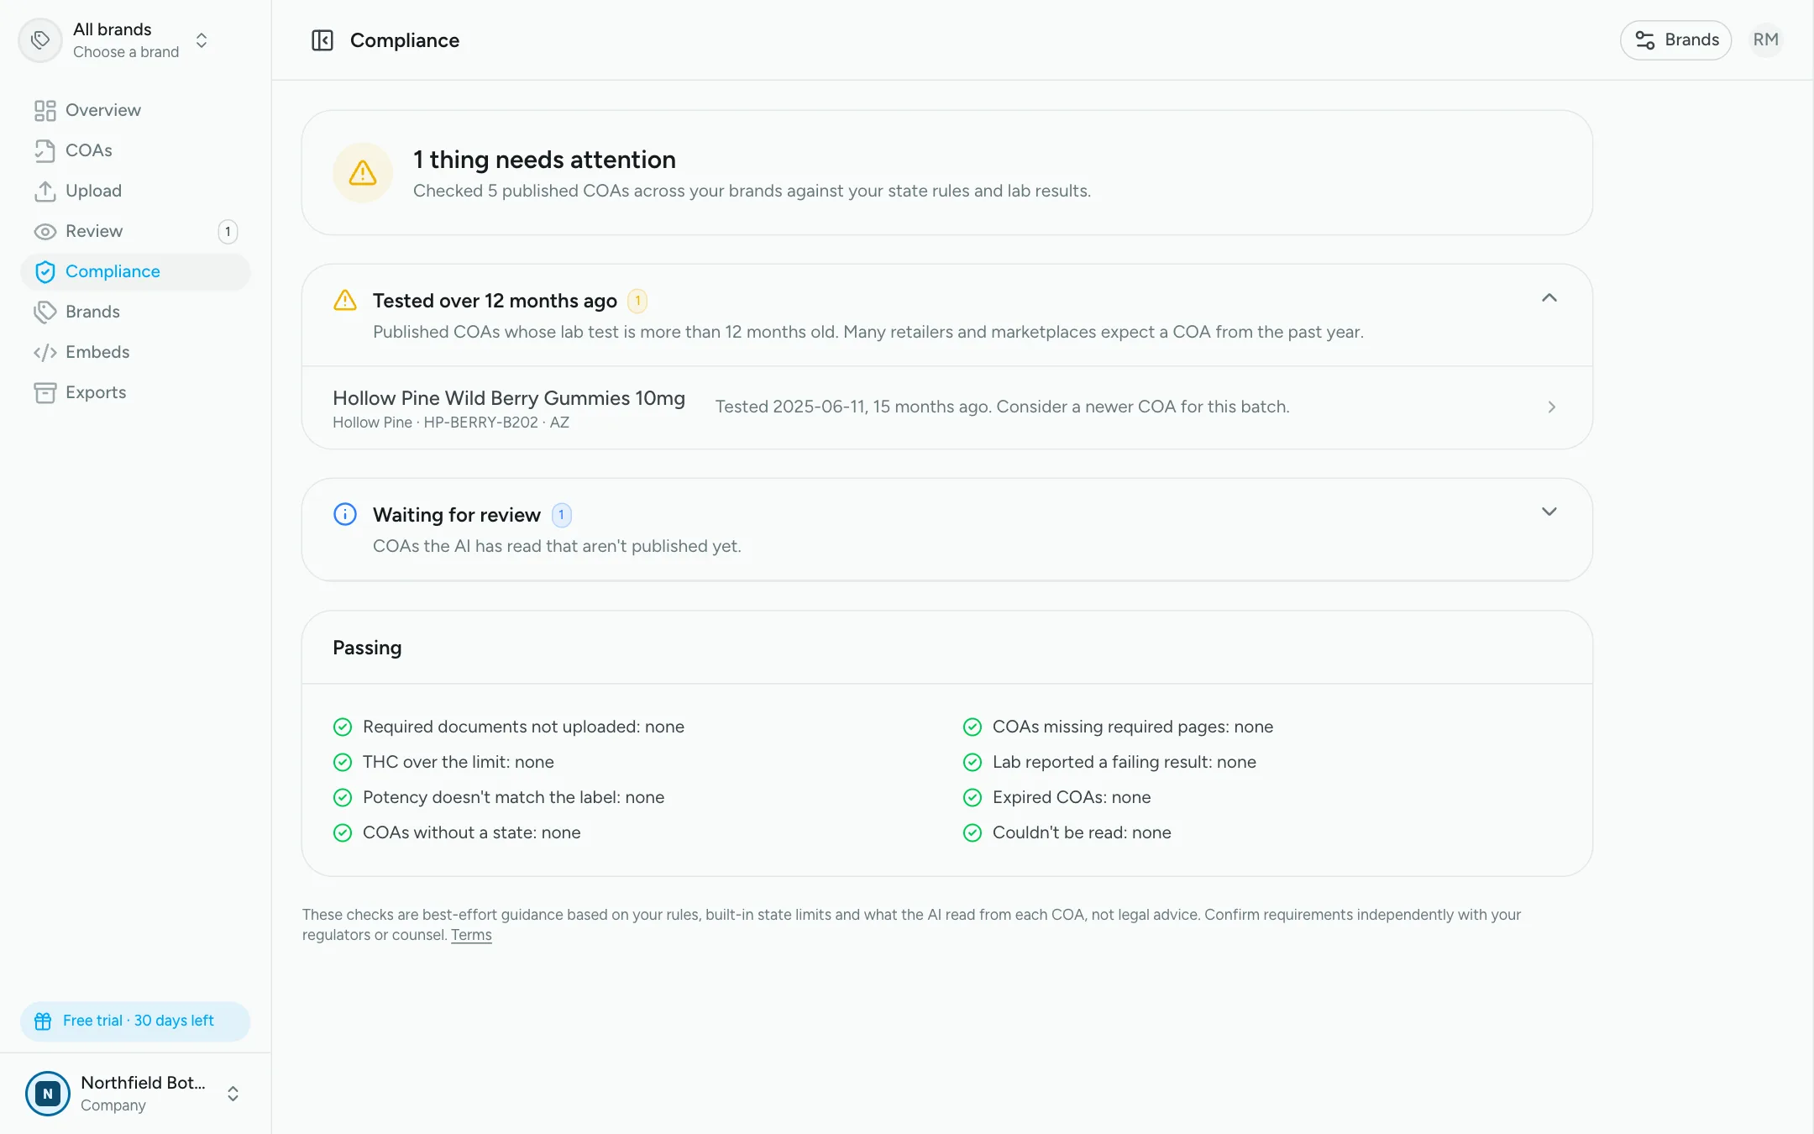Click the Terms link
Viewport: 1814px width, 1134px height.
click(x=471, y=935)
